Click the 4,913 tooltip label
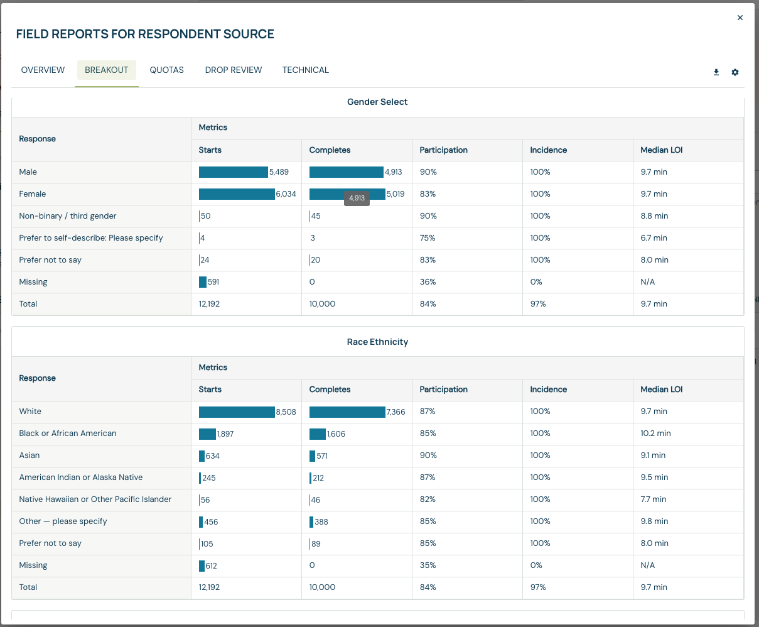The height and width of the screenshot is (627, 759). (357, 198)
